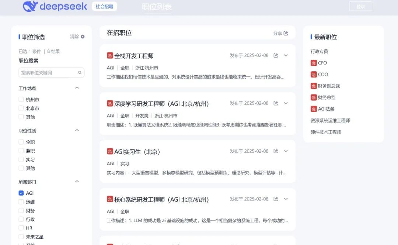This screenshot has height=245, width=398.
Task: Collapse the 所属部门 filter section
Action: (x=77, y=181)
